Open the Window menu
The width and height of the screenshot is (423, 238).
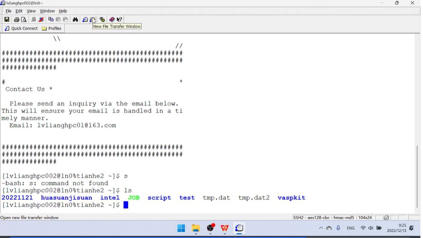pyautogui.click(x=47, y=11)
